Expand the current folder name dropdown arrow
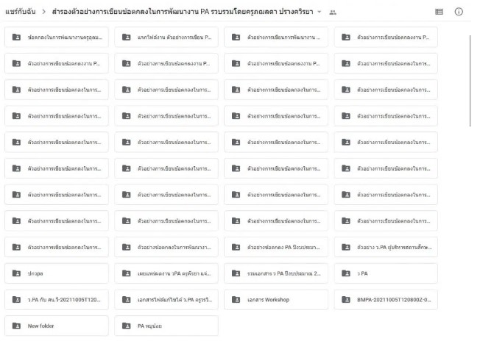The width and height of the screenshot is (480, 341). pyautogui.click(x=320, y=12)
